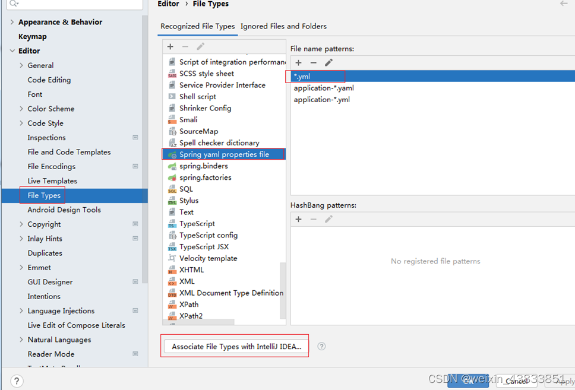Viewport: 575px width, 390px height.
Task: Add a new HashBang pattern
Action: 299,219
